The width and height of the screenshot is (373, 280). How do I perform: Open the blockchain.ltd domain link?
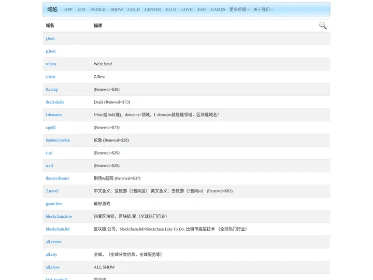[58, 229]
